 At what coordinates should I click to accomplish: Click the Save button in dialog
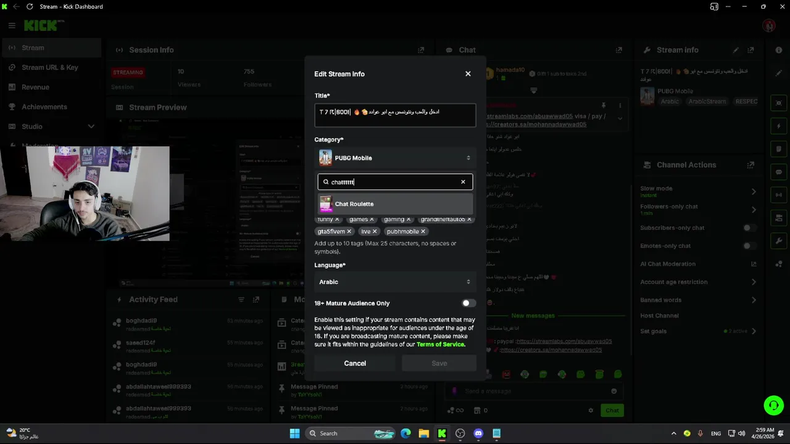click(439, 363)
